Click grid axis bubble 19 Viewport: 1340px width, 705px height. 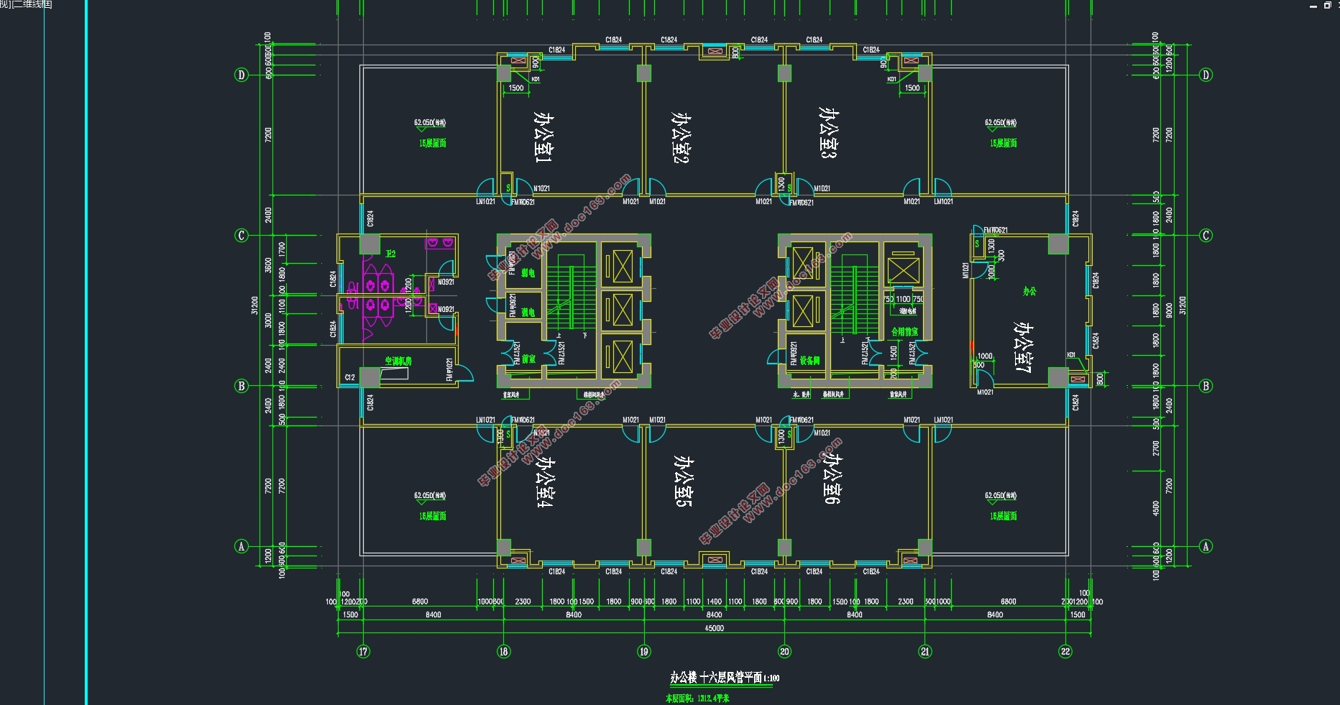coord(644,652)
